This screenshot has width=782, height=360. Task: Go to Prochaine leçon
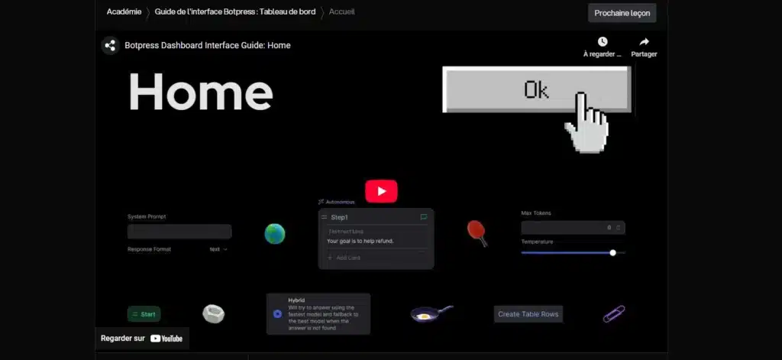pyautogui.click(x=622, y=13)
